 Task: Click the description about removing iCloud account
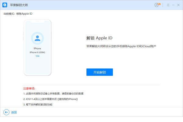pyautogui.click(x=121, y=46)
